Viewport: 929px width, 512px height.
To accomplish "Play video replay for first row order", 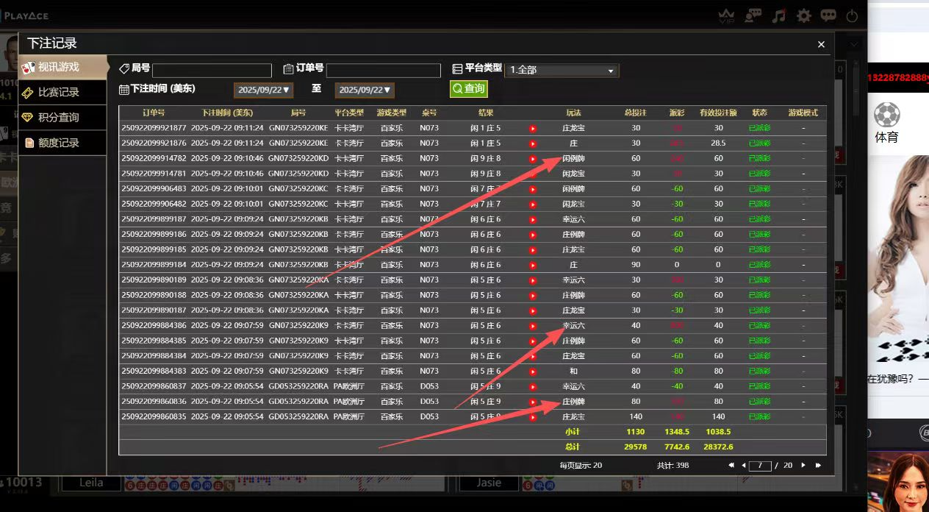I will (x=533, y=128).
